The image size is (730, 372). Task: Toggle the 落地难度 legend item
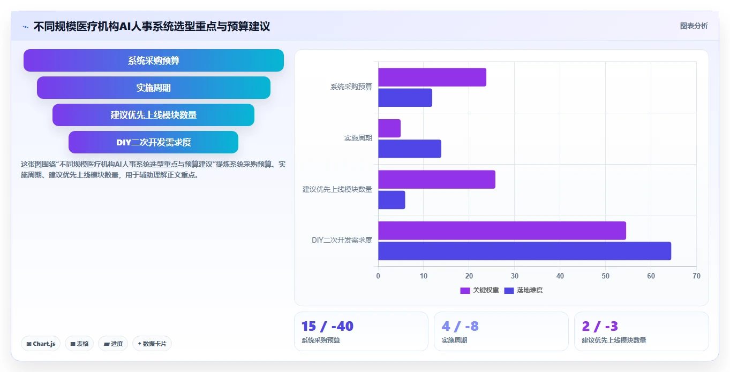tap(523, 290)
